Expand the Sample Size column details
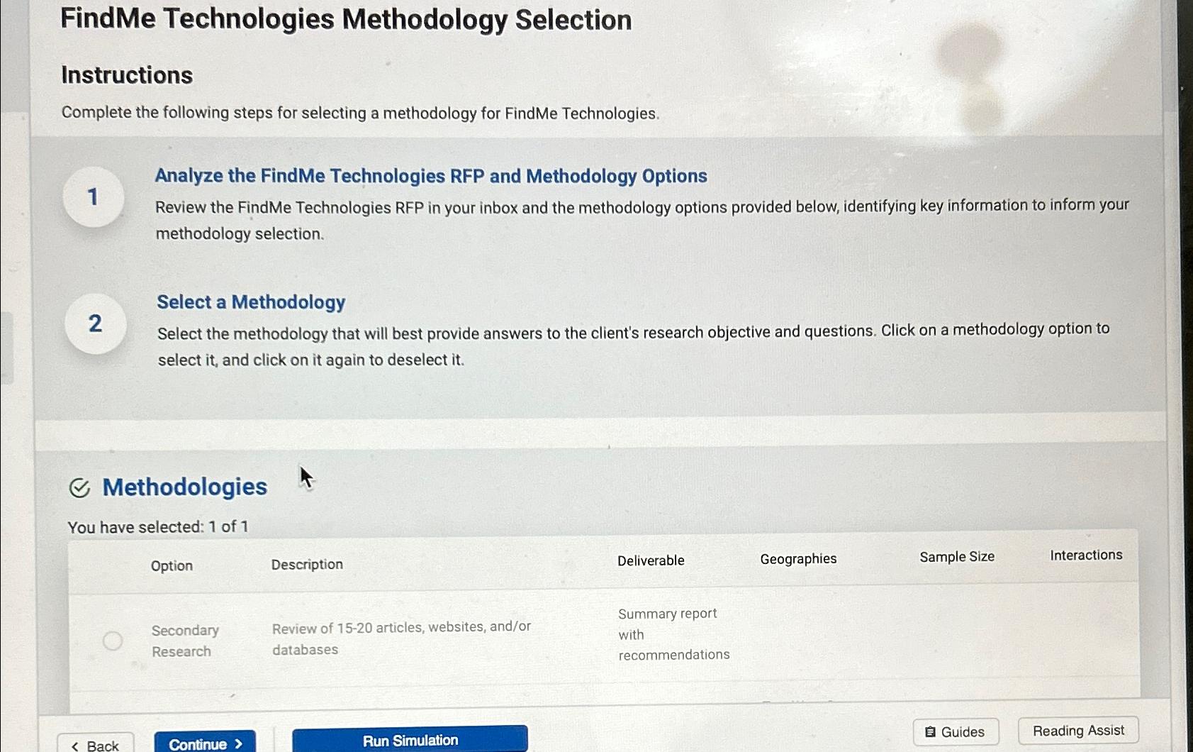The height and width of the screenshot is (752, 1193). [x=956, y=557]
